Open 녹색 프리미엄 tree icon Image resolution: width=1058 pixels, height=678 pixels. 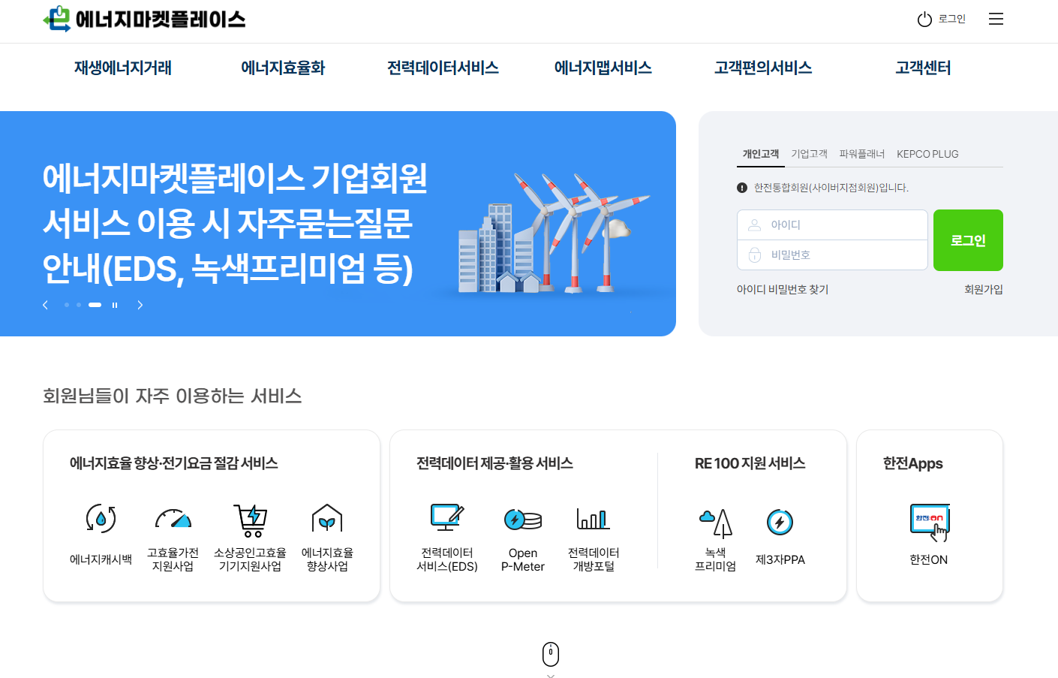coord(716,523)
